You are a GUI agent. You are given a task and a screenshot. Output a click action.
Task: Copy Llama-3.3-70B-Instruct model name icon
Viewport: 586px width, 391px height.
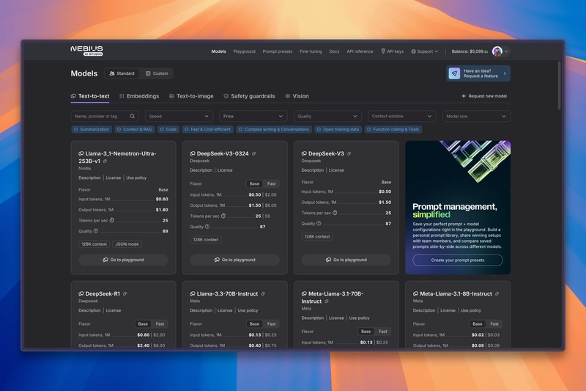click(263, 294)
